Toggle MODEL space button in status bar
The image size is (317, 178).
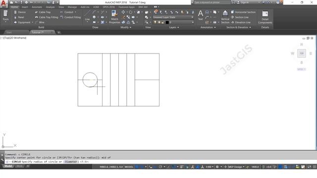[129, 167]
